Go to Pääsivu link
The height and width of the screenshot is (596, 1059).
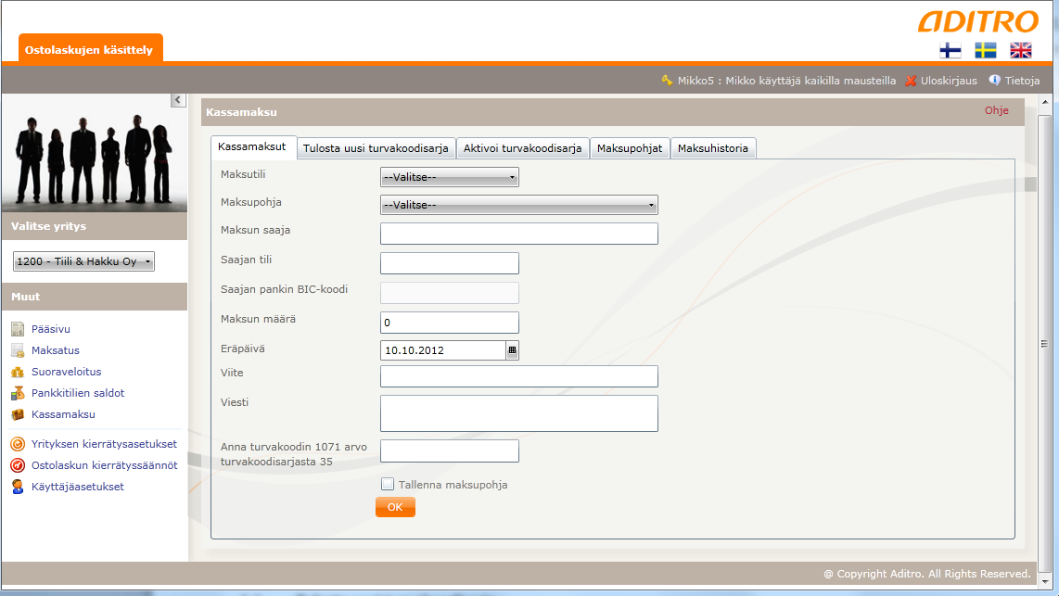click(51, 329)
